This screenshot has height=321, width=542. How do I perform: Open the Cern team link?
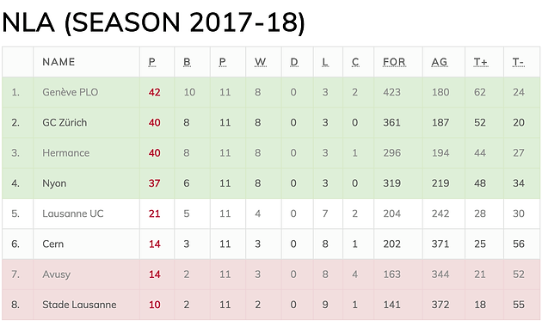coord(52,244)
